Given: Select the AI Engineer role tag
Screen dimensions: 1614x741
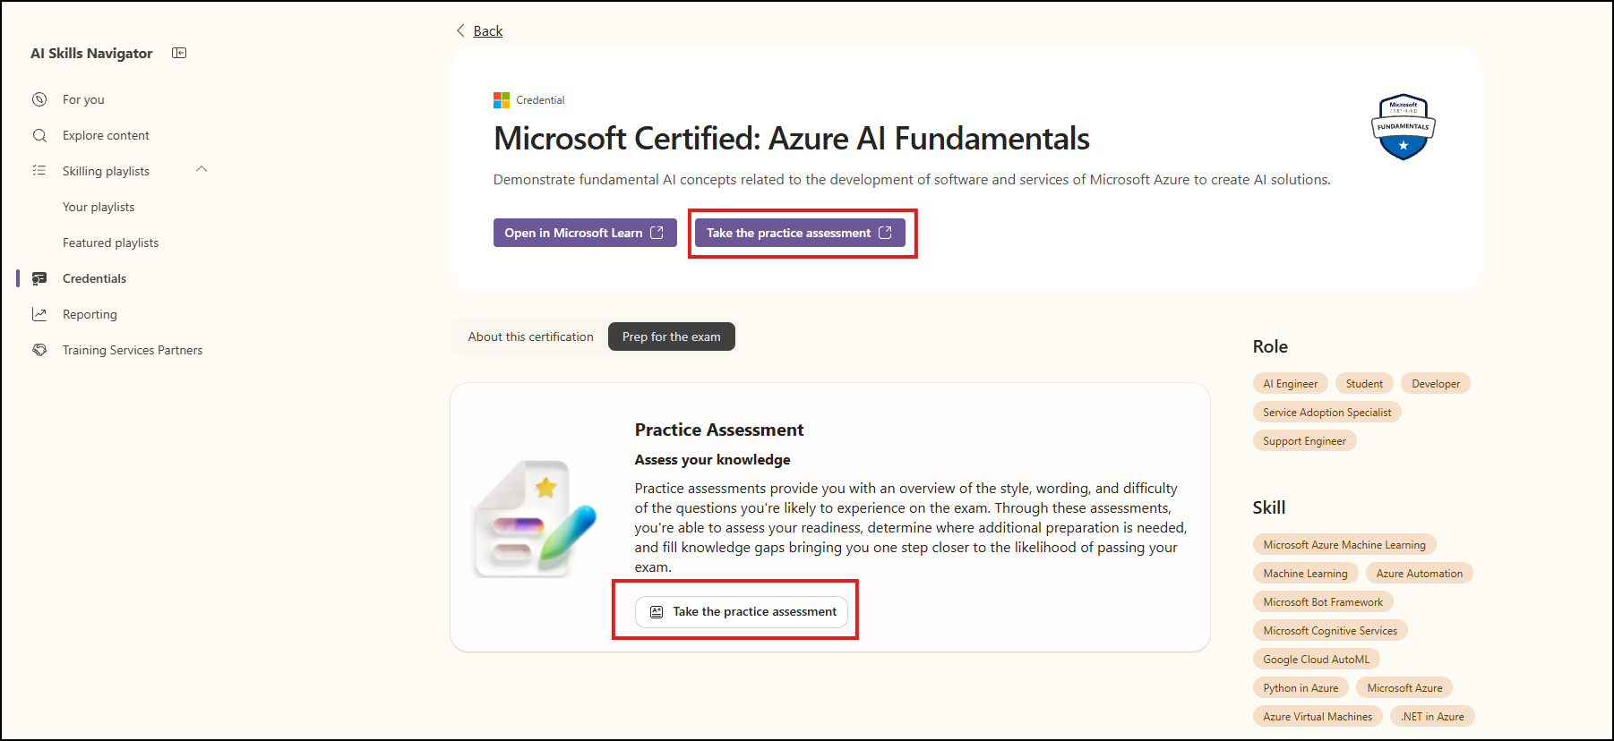Looking at the screenshot, I should pyautogui.click(x=1290, y=384).
